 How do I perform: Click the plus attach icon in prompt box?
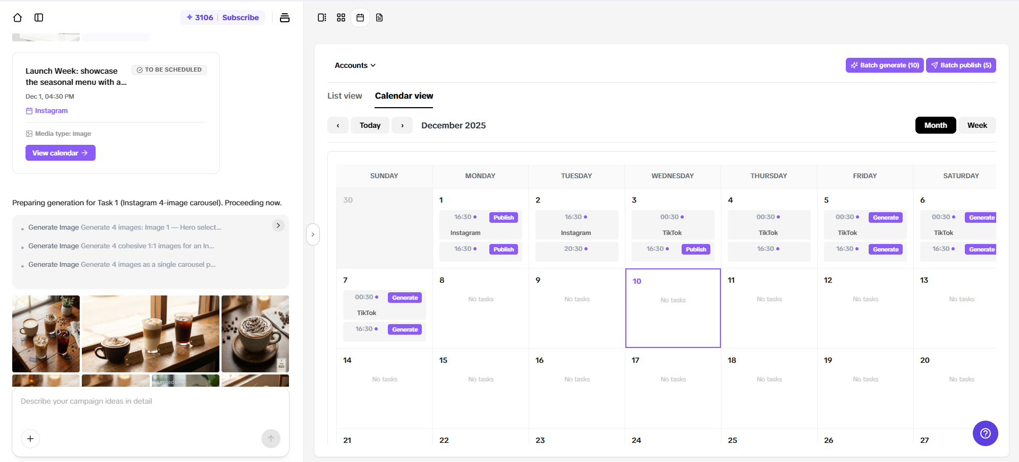[x=30, y=439]
